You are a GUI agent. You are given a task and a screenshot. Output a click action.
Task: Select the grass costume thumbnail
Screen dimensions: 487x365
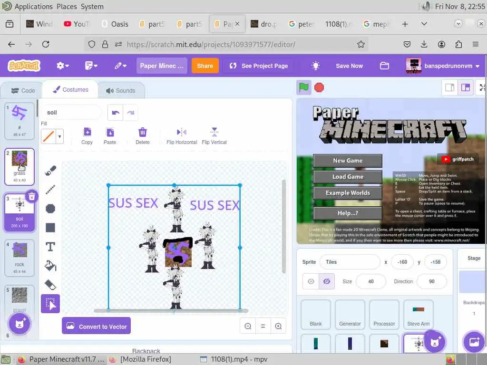[19, 167]
